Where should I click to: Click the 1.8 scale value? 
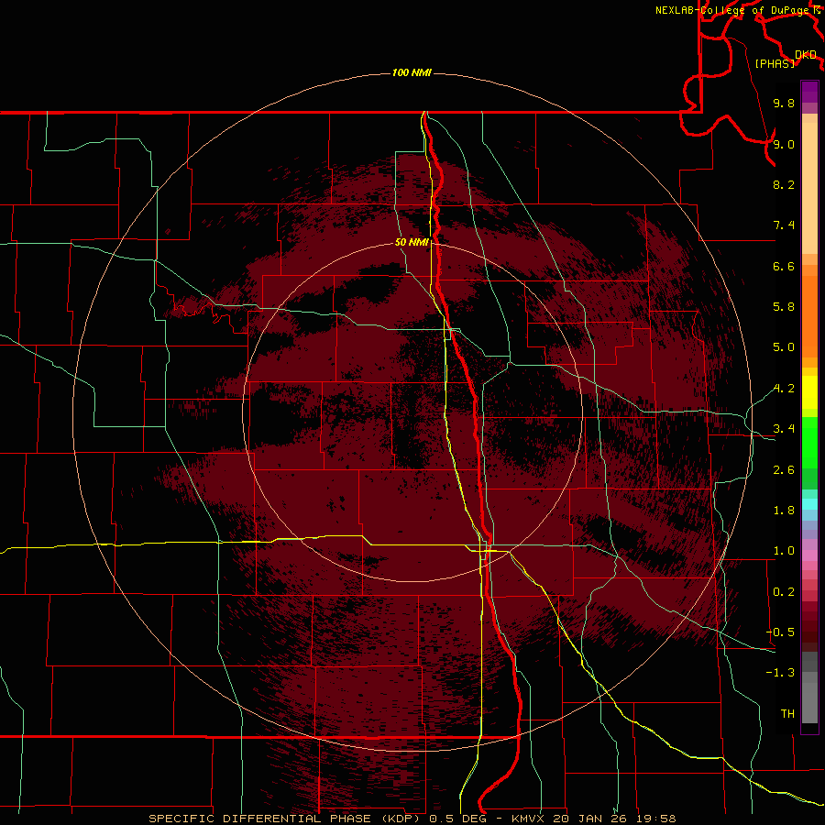point(784,511)
